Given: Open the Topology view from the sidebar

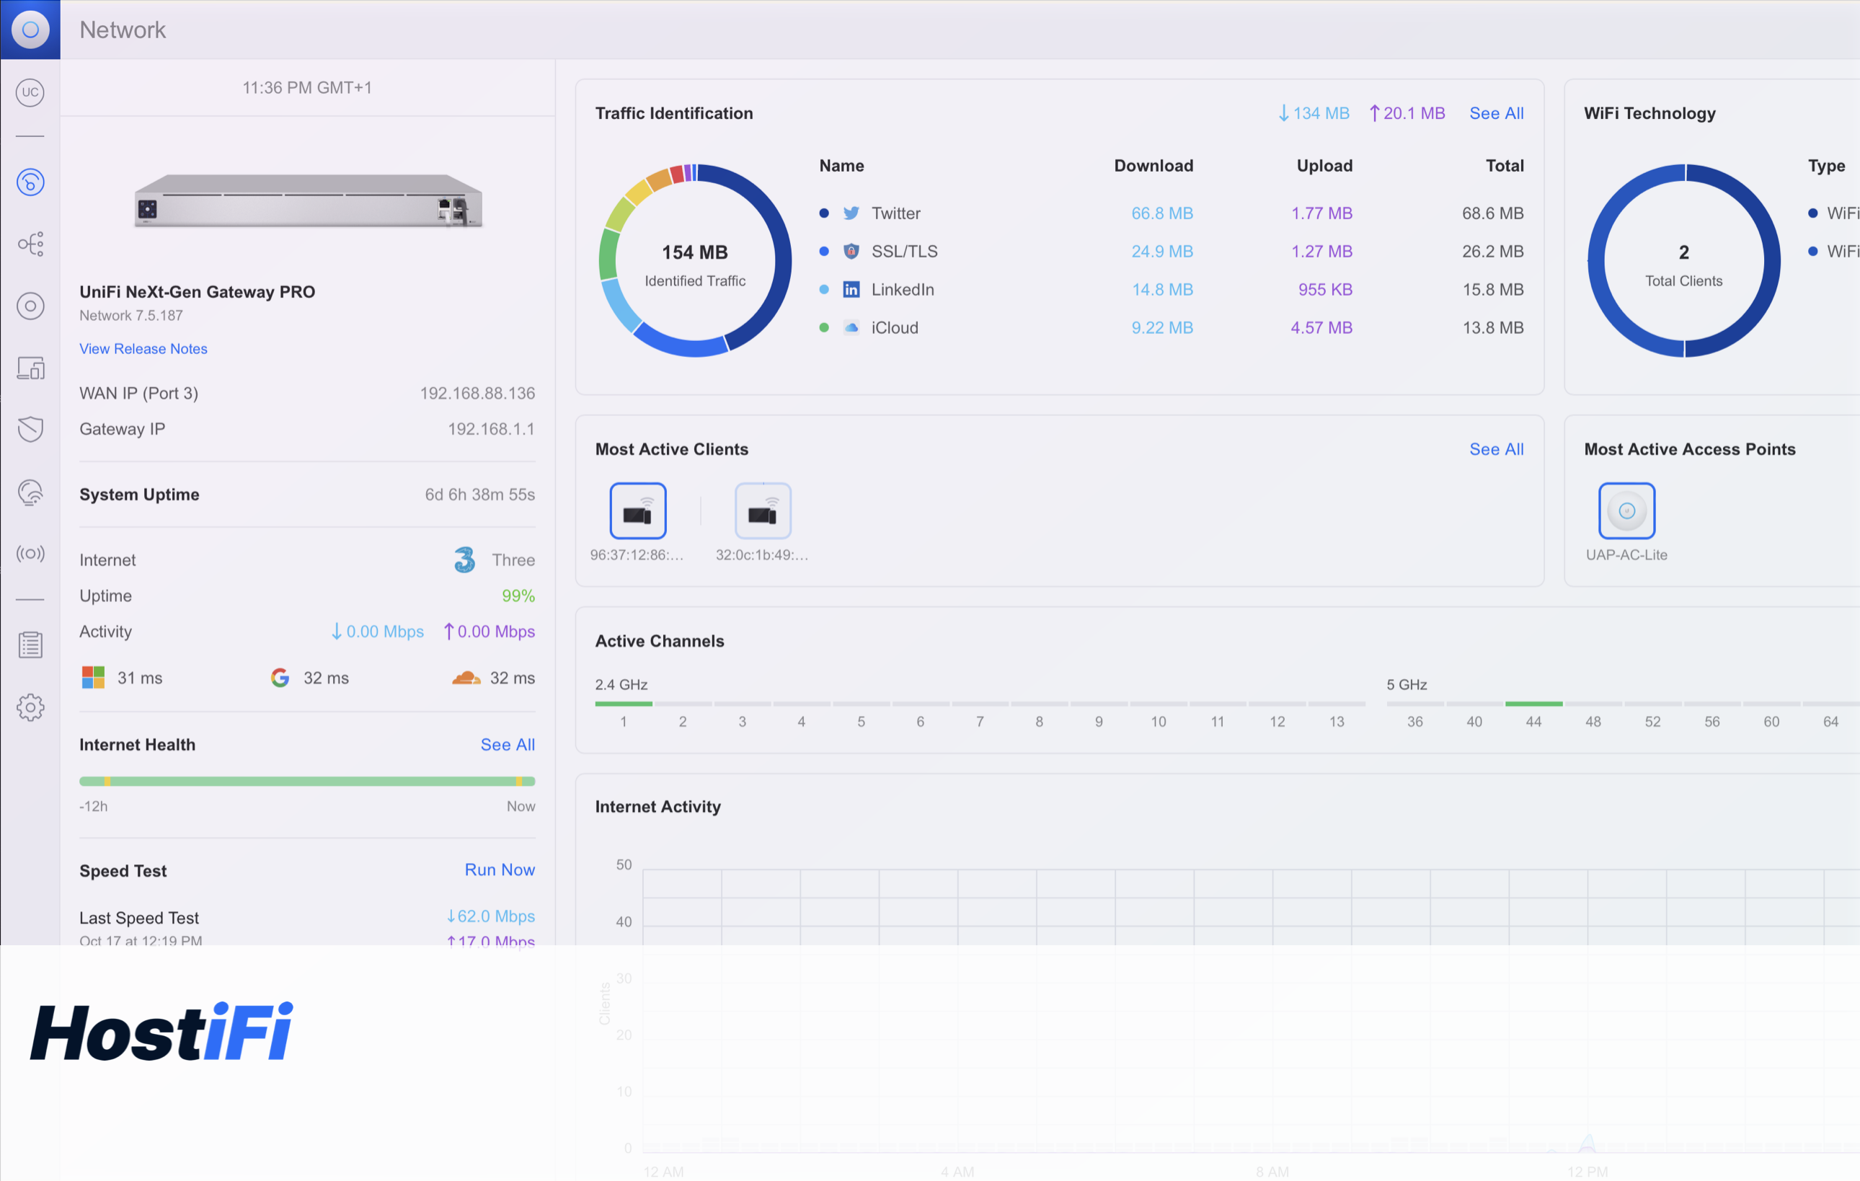Looking at the screenshot, I should pos(30,244).
